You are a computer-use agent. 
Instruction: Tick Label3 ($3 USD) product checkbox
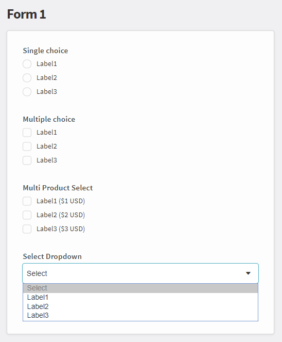pos(27,229)
